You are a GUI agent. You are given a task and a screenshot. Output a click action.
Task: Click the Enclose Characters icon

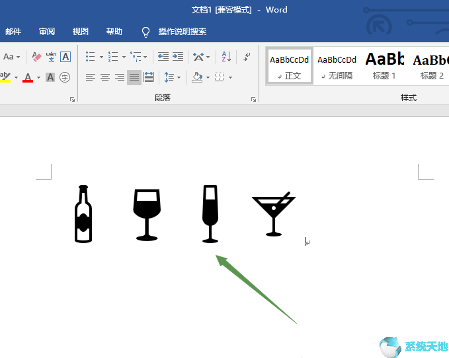(x=65, y=77)
